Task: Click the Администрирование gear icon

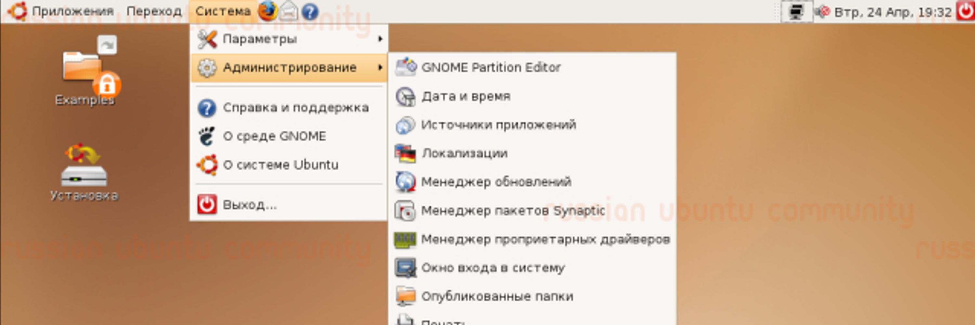Action: pos(207,68)
